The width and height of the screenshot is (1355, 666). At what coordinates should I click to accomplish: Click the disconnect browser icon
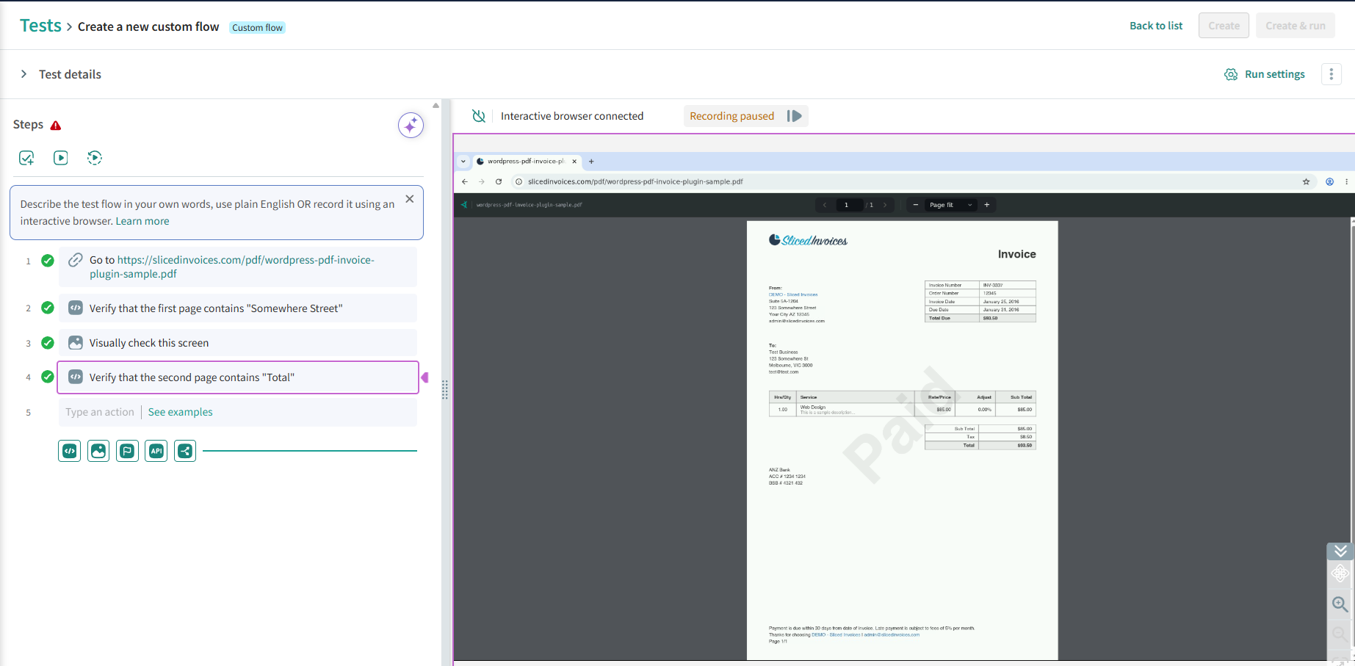[479, 116]
